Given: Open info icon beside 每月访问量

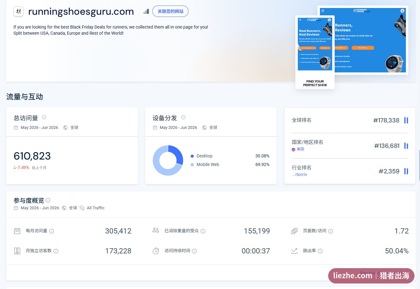Looking at the screenshot, I should (x=52, y=231).
